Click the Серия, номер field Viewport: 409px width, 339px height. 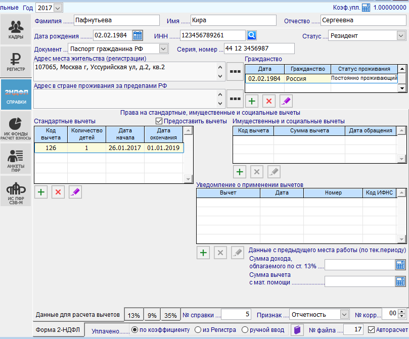pyautogui.click(x=259, y=49)
